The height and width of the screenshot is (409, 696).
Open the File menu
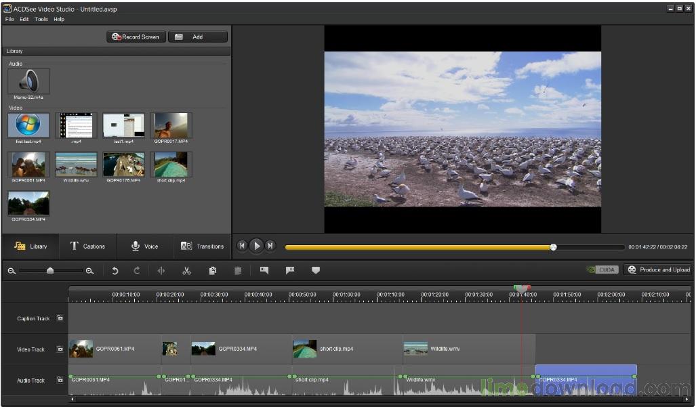9,19
